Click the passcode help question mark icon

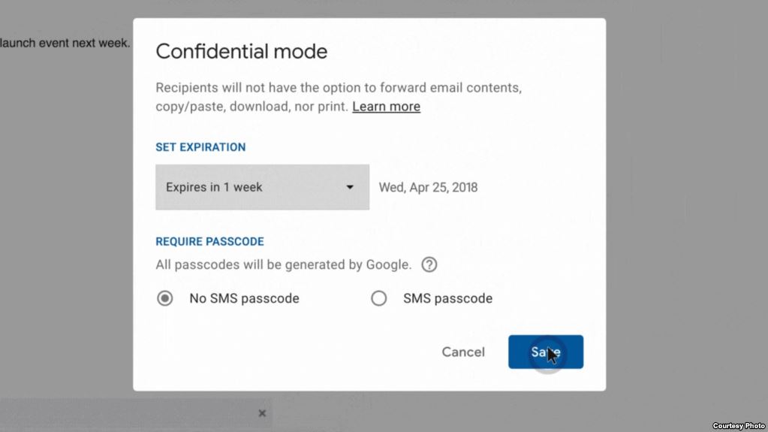pyautogui.click(x=429, y=264)
